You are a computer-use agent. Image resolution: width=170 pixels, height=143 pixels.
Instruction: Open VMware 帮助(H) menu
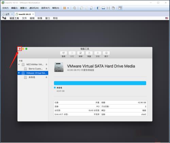click(56, 8)
